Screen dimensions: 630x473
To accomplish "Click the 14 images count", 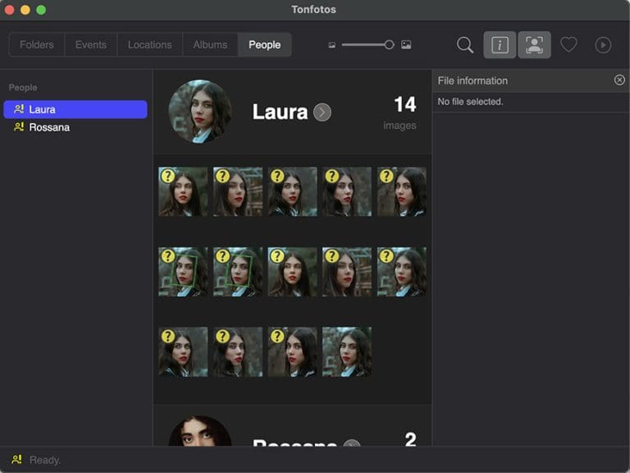I will [405, 104].
